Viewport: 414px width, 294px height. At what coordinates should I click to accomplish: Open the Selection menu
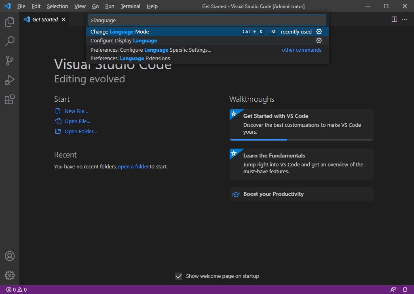tap(57, 6)
